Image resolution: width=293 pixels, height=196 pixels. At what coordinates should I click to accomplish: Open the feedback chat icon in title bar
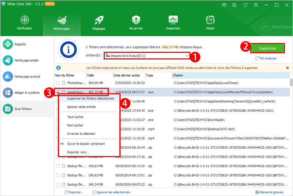(x=224, y=5)
